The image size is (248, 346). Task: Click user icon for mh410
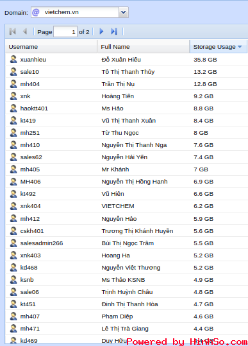[x=13, y=144]
